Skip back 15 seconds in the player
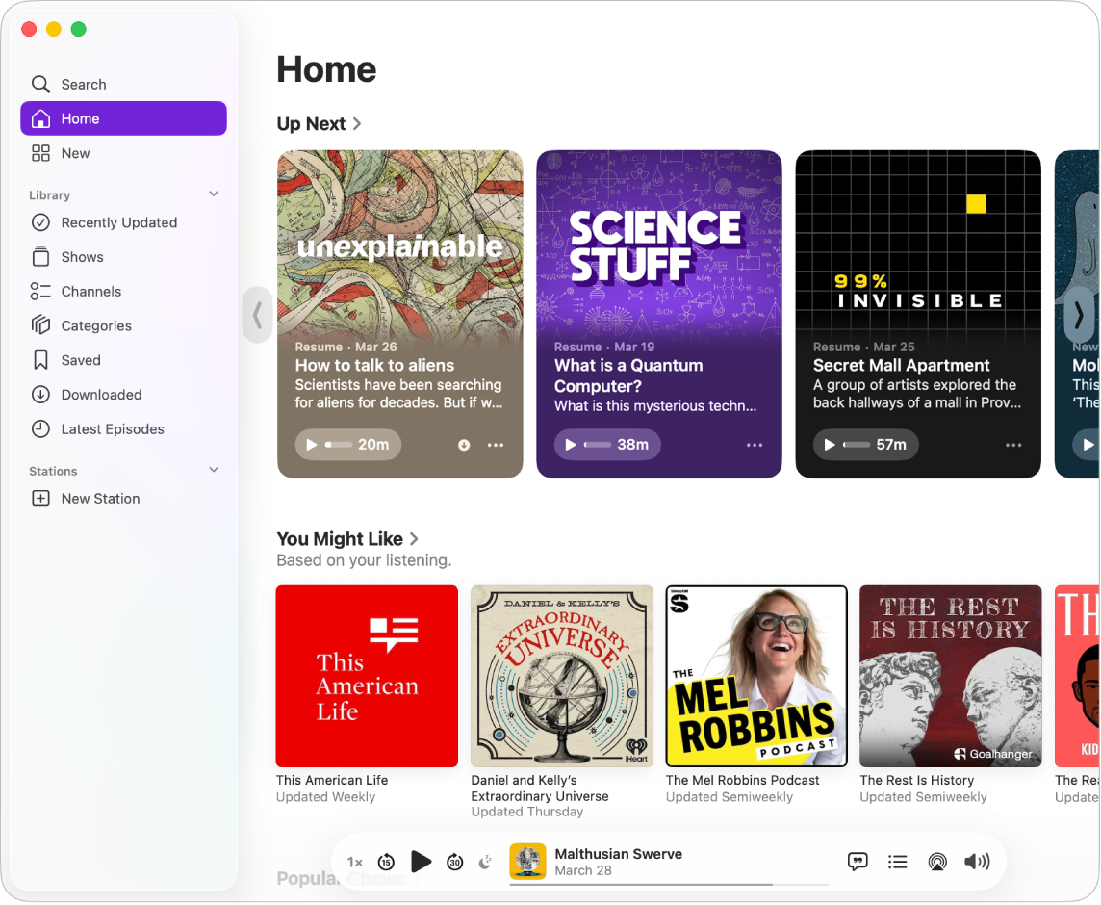The height and width of the screenshot is (905, 1101). tap(387, 862)
